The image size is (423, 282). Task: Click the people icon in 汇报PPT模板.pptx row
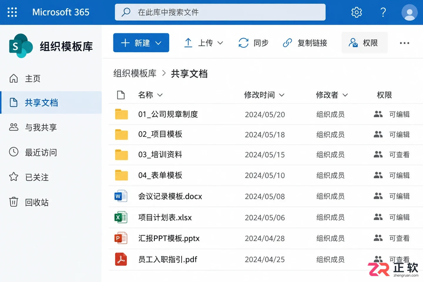(378, 238)
